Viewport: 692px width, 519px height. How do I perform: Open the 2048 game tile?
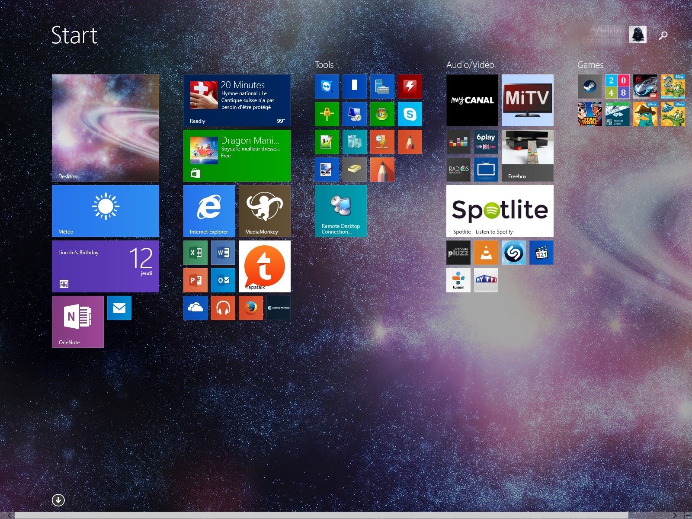click(618, 86)
